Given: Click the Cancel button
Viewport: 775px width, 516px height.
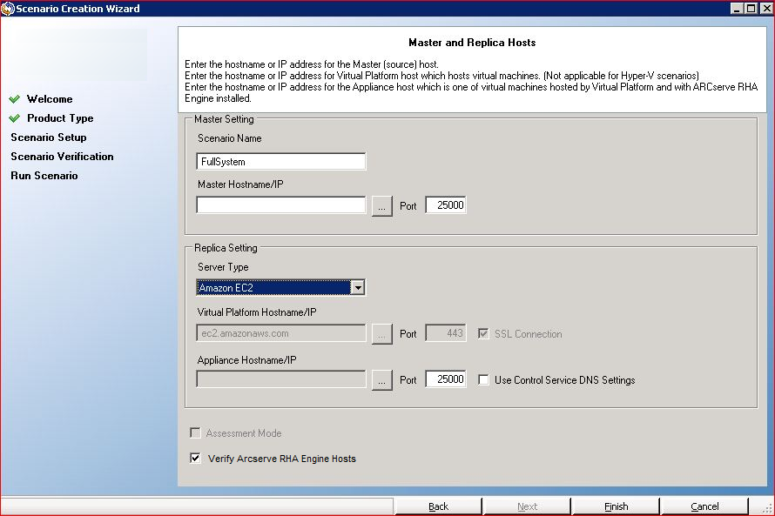Looking at the screenshot, I should pos(704,506).
